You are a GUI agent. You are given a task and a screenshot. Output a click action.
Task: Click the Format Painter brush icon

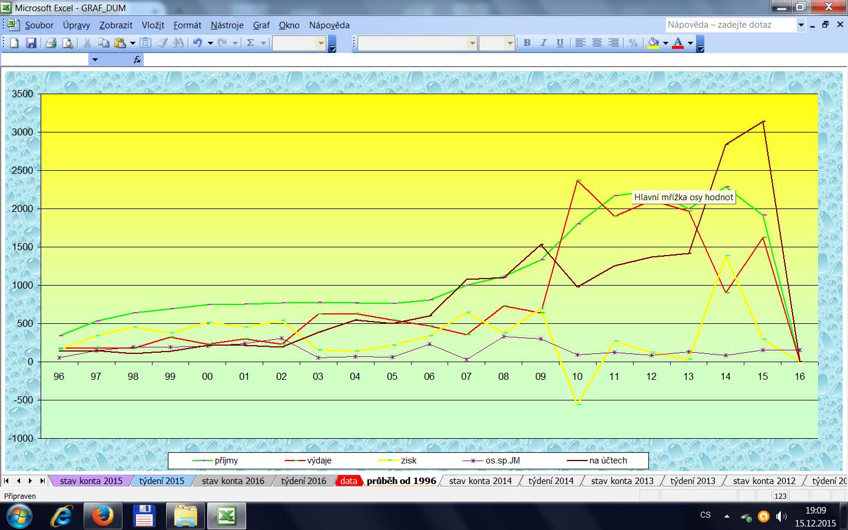(162, 43)
